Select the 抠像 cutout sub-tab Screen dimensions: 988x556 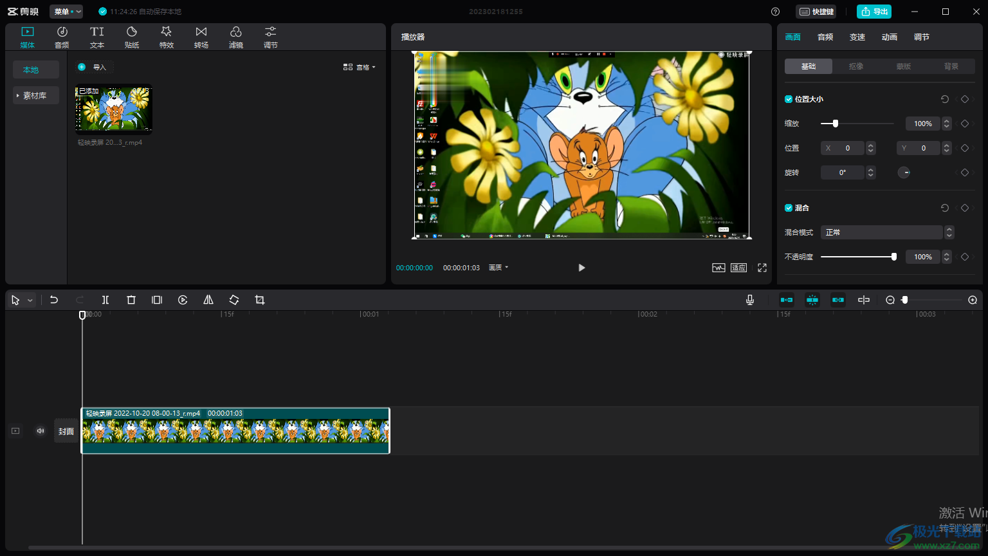click(856, 66)
